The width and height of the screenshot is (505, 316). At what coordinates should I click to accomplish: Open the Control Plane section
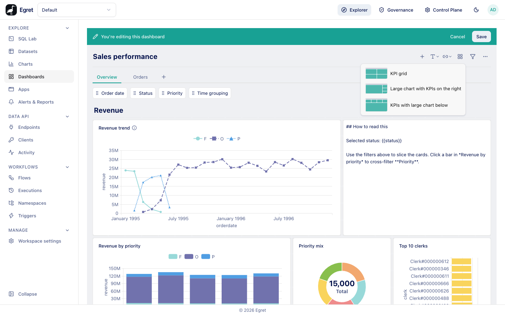coord(443,10)
